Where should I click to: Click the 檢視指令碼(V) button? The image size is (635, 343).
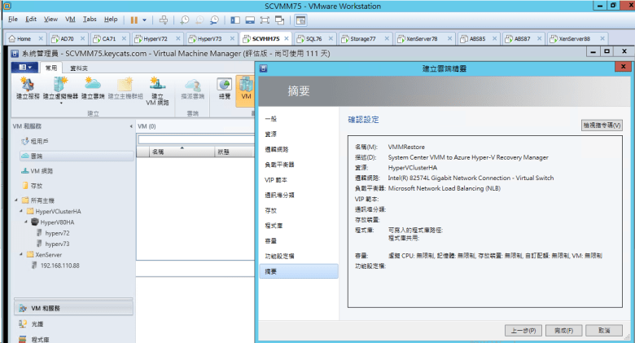pos(602,125)
